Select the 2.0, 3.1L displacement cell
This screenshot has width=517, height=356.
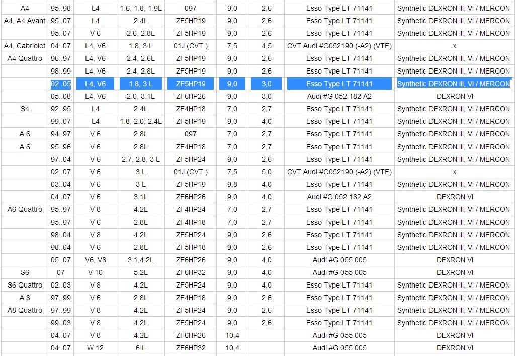coord(141,97)
